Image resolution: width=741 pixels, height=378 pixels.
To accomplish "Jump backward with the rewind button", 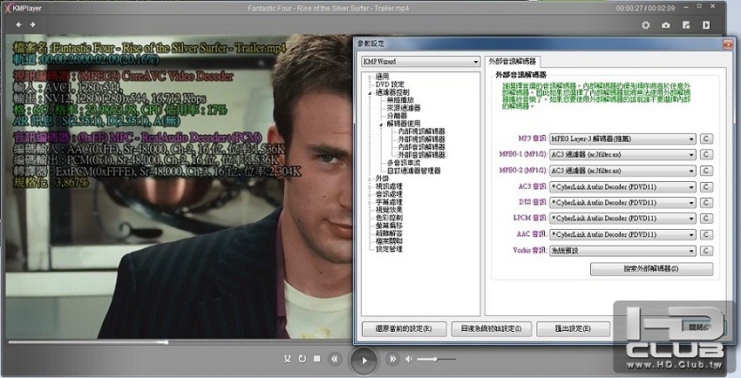I will 334,359.
